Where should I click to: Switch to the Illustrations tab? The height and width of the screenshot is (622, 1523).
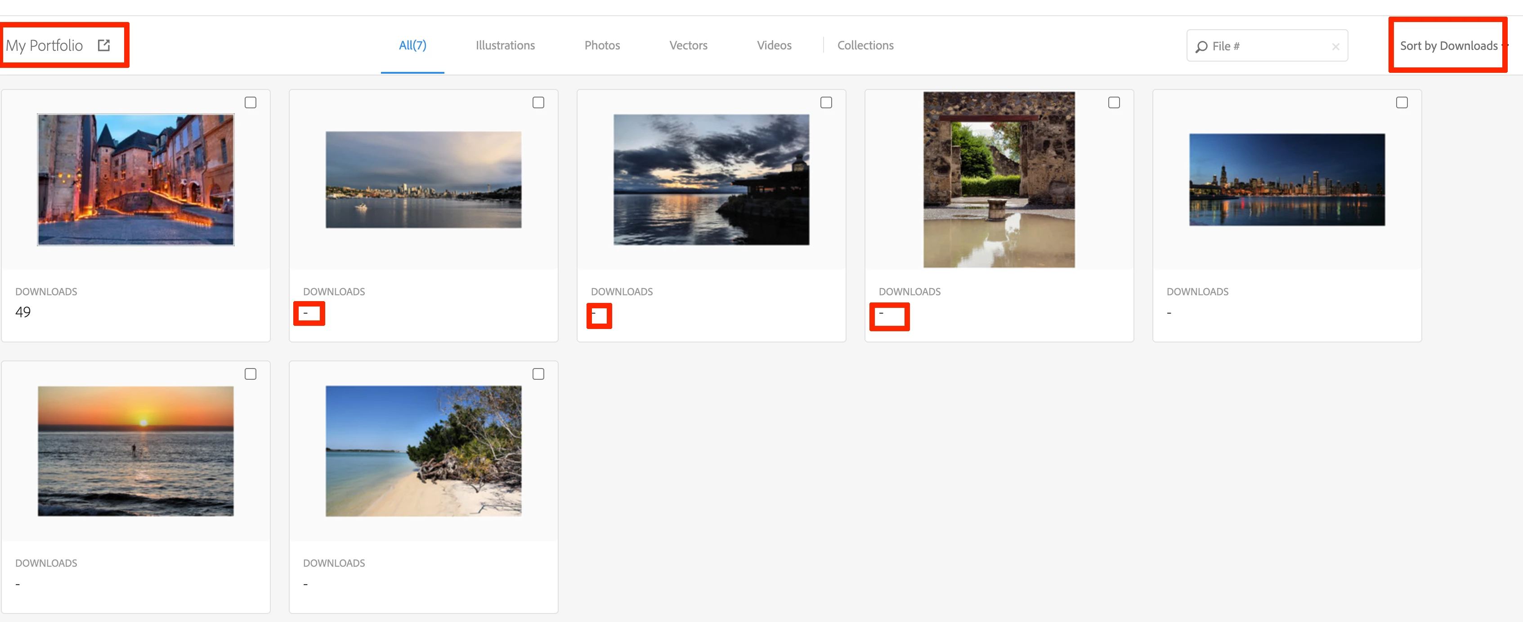point(505,45)
